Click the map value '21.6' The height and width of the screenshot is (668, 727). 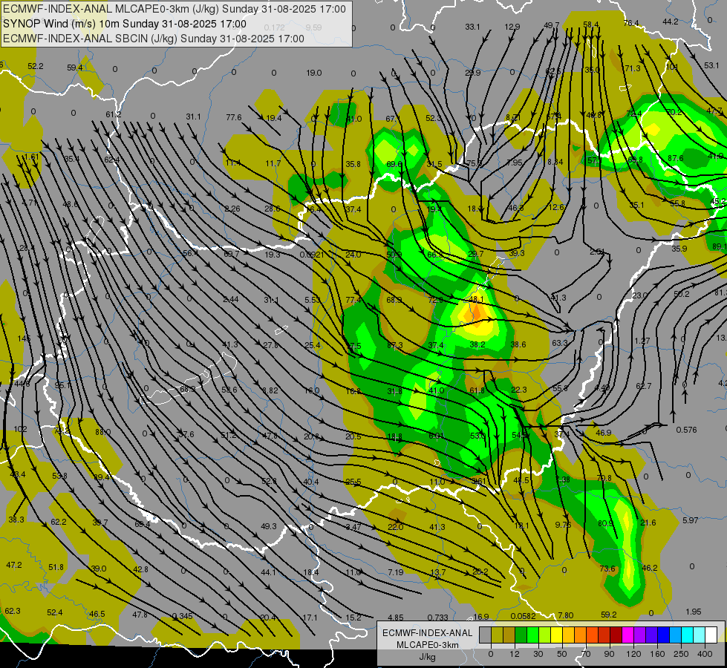(648, 523)
